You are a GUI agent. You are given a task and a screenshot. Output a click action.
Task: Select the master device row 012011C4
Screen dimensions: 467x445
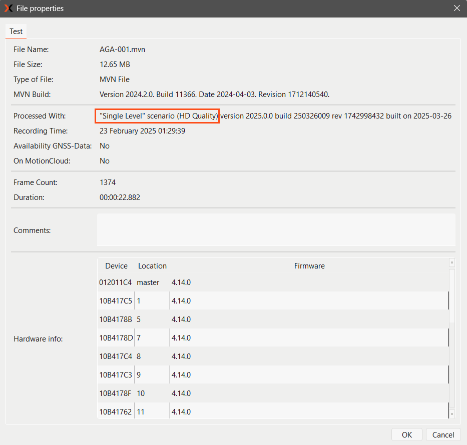pyautogui.click(x=116, y=282)
